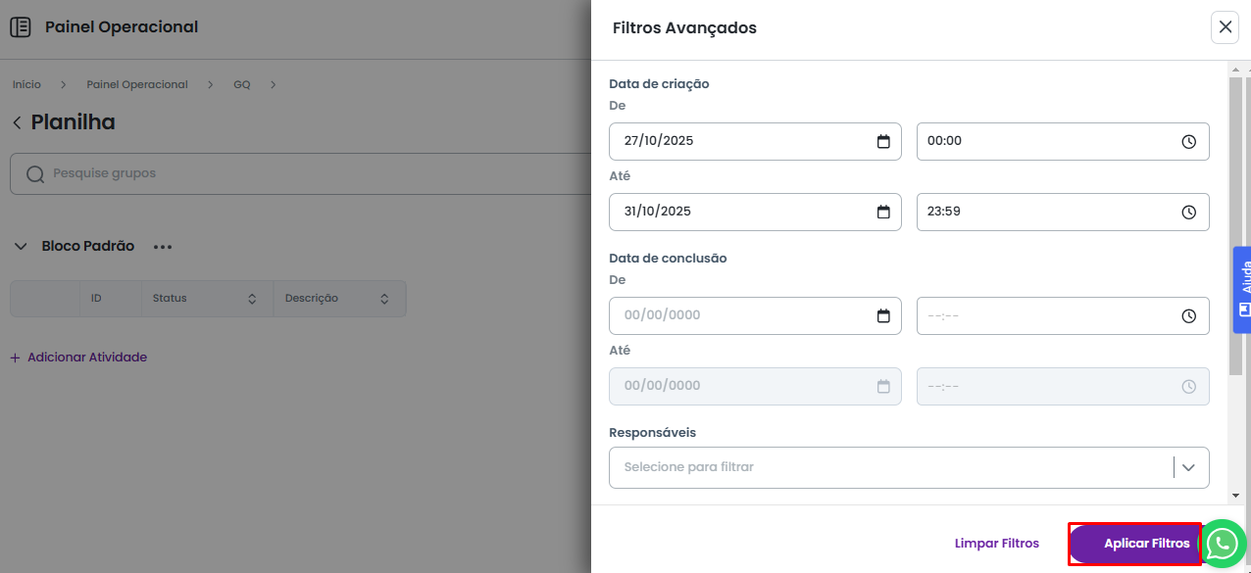
Task: Open calendar picker for conclusion start date
Action: pyautogui.click(x=883, y=315)
